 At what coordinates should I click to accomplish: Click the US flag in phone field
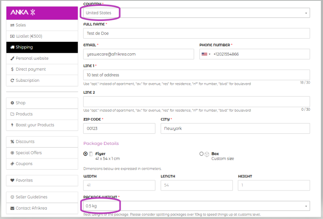205,54
